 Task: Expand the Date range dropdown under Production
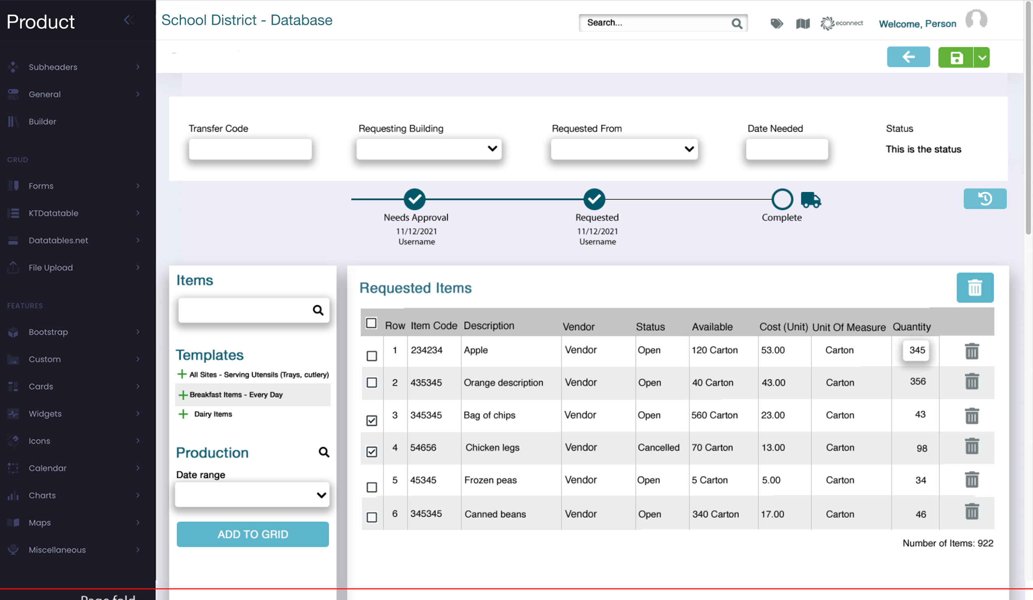[x=252, y=494]
